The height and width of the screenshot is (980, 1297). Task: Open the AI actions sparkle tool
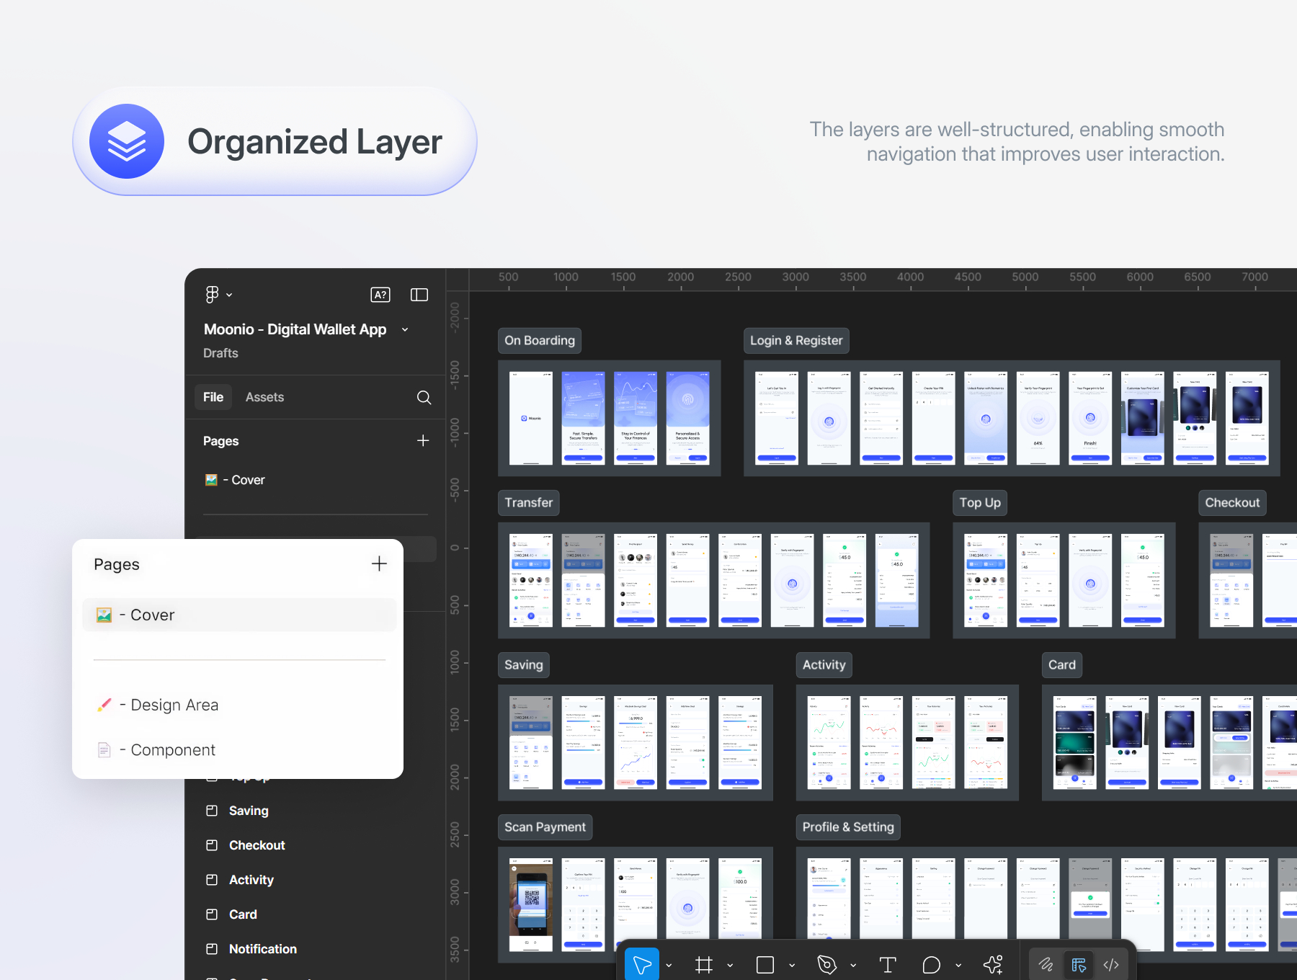click(993, 965)
